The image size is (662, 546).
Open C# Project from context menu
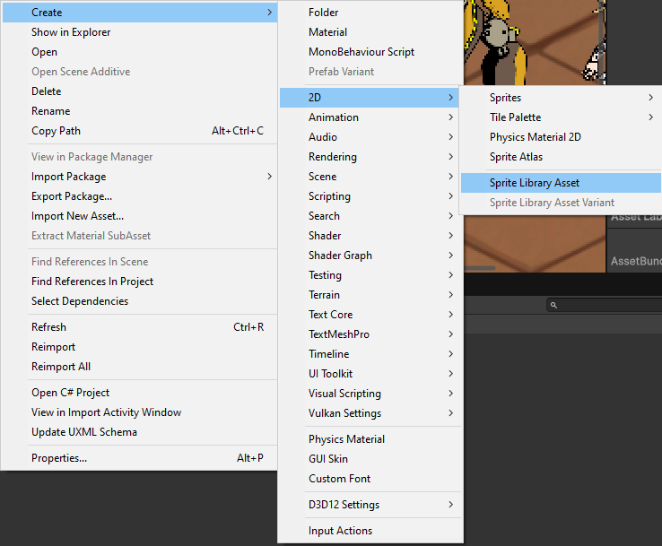click(x=70, y=393)
